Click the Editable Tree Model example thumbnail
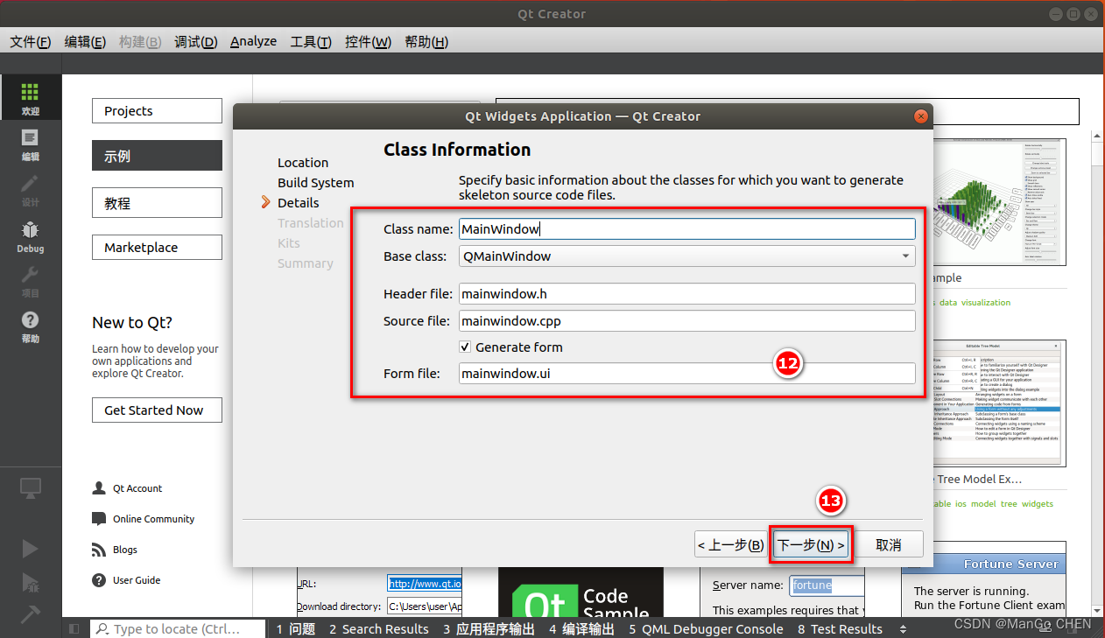Viewport: 1105px width, 638px height. [x=1000, y=403]
